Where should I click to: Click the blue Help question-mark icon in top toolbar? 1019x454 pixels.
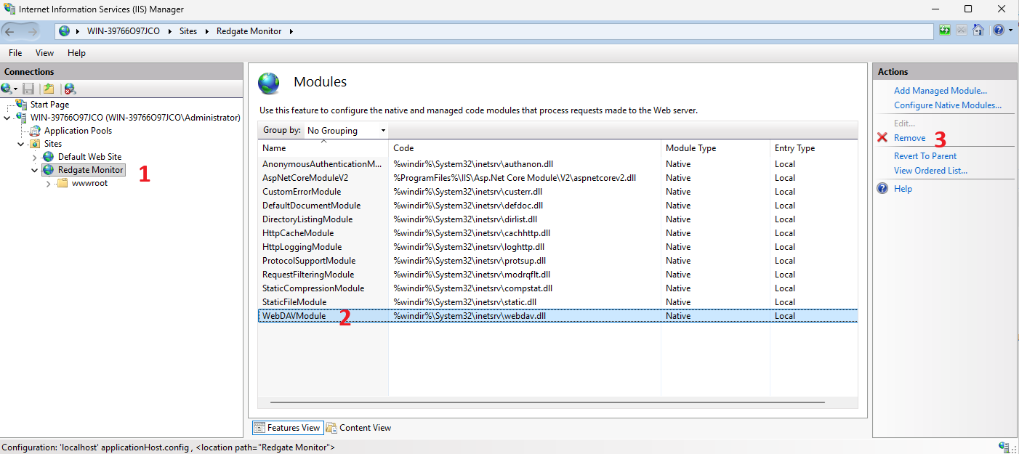(x=999, y=31)
